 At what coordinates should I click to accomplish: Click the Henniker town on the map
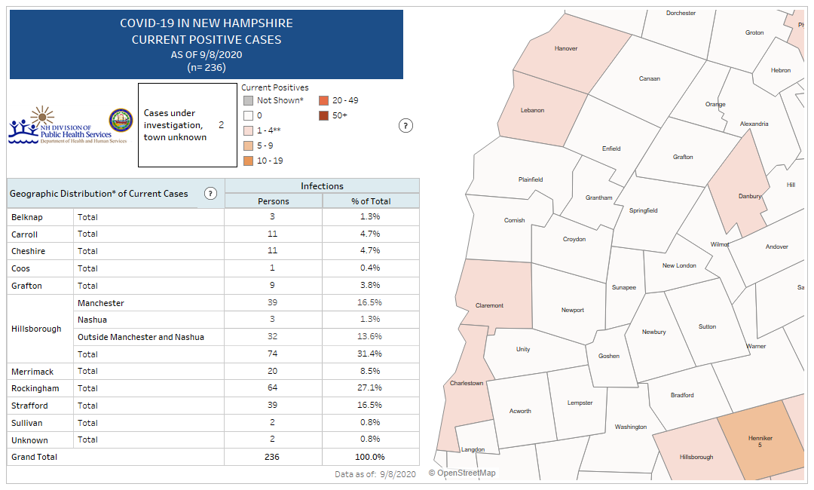(x=760, y=443)
